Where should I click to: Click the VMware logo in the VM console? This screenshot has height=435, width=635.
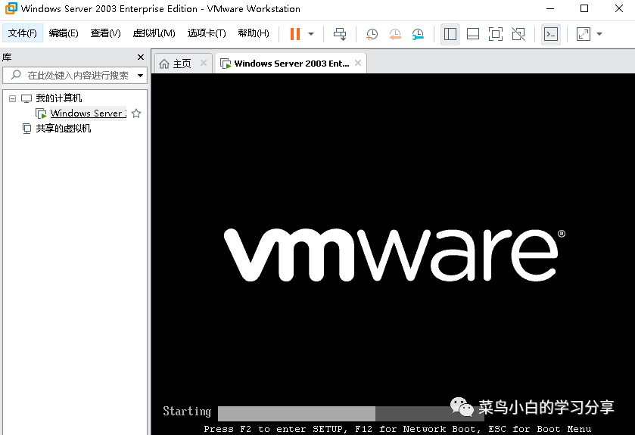[394, 254]
